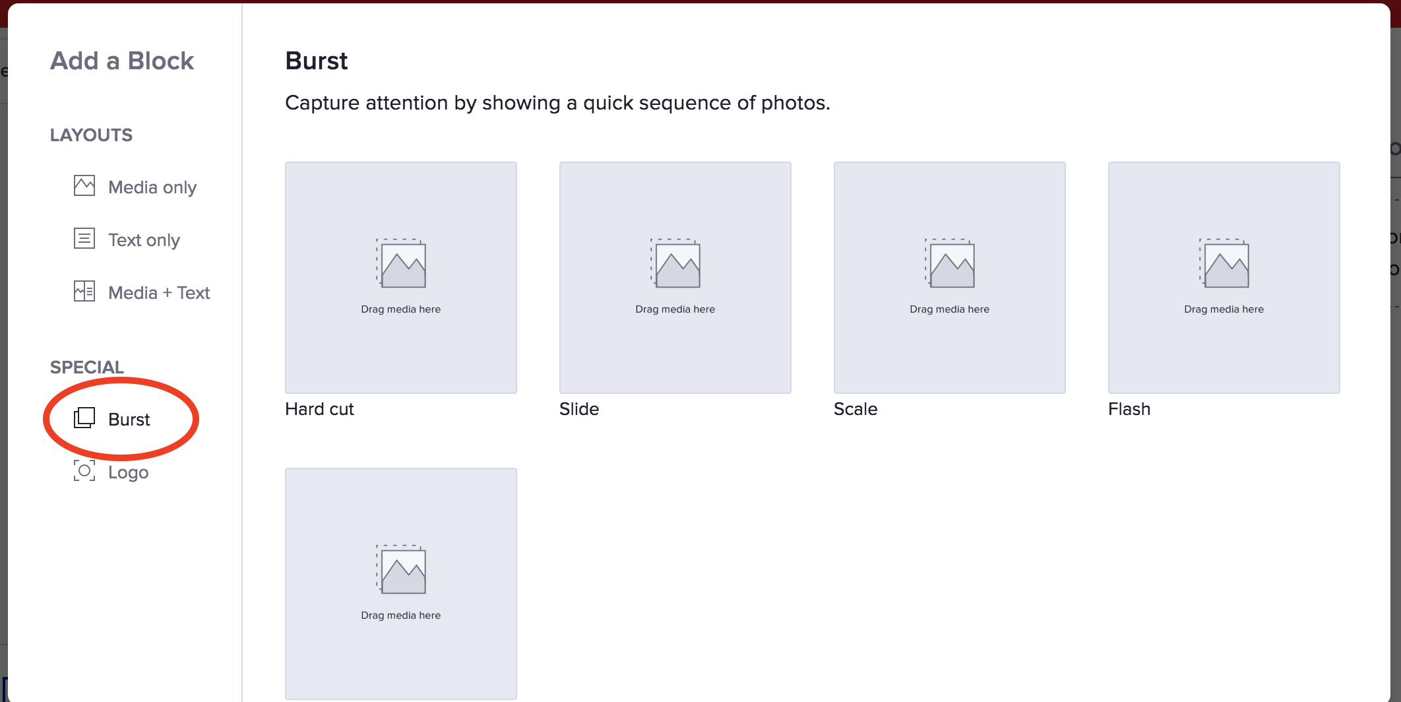Image resolution: width=1401 pixels, height=702 pixels.
Task: Pick the Hard cut burst thumbnail
Action: (x=401, y=278)
